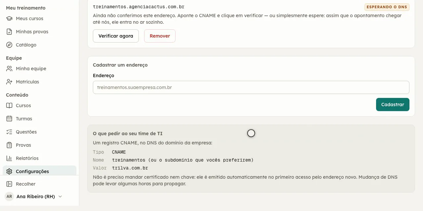
Task: Click the graduation cap icon beside Meus cursos
Action: pyautogui.click(x=9, y=18)
